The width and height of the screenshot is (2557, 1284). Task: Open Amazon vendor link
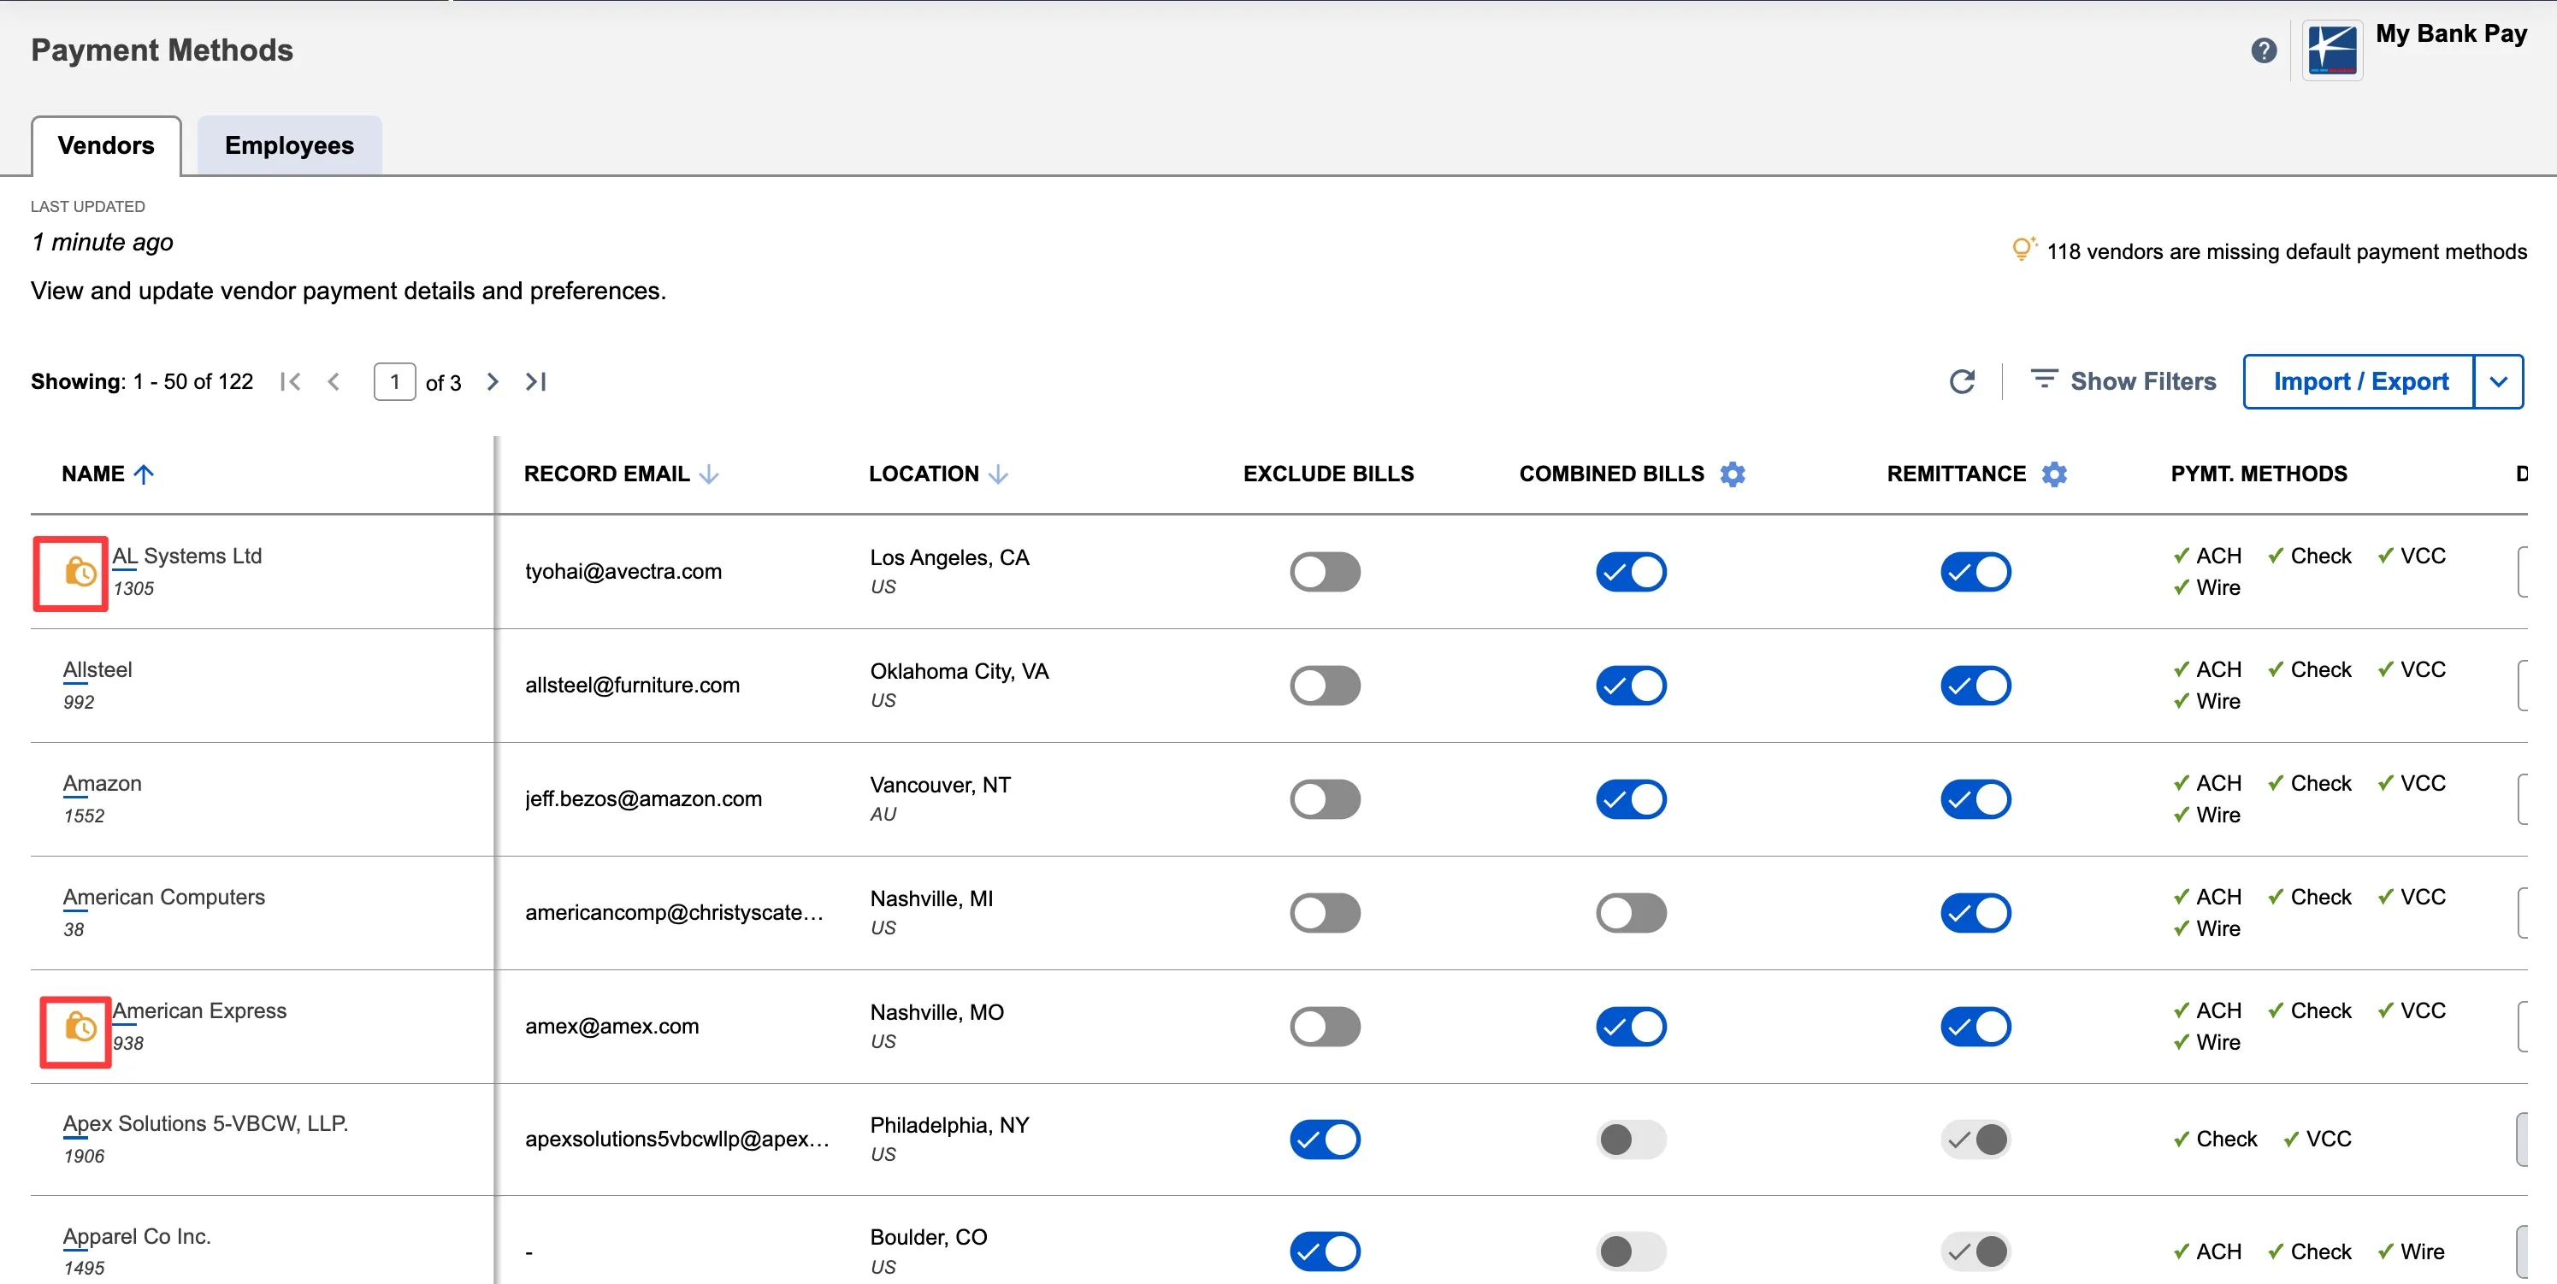pyautogui.click(x=103, y=784)
